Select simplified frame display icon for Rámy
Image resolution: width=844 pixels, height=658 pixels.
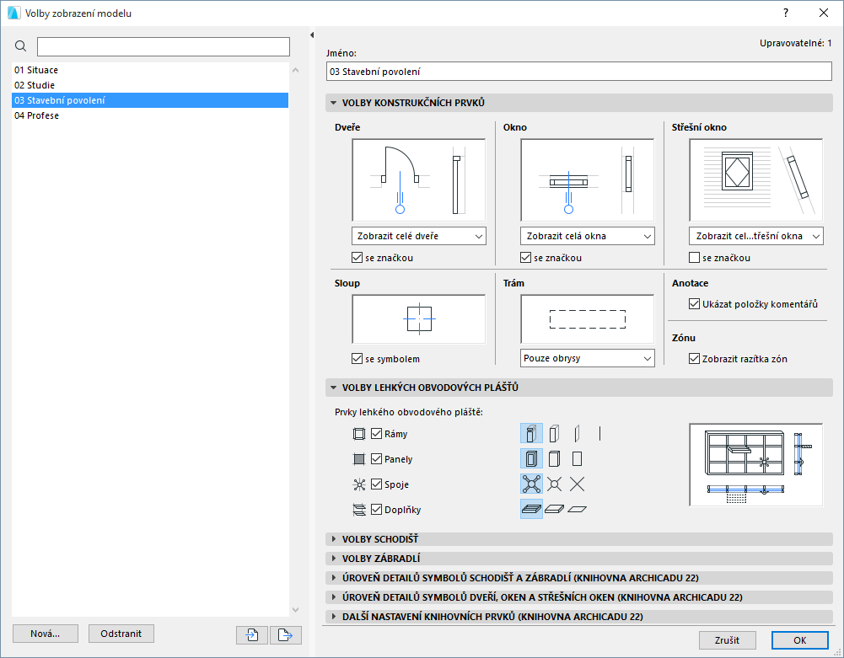point(552,433)
